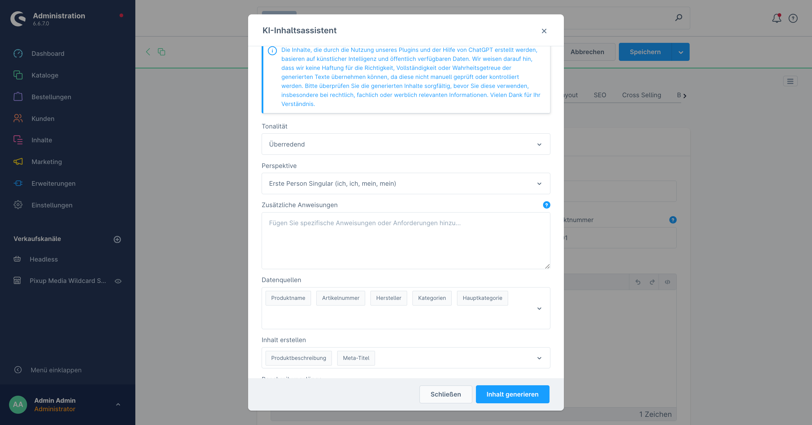This screenshot has height=425, width=812.
Task: Open the Perspektive dropdown
Action: click(406, 184)
